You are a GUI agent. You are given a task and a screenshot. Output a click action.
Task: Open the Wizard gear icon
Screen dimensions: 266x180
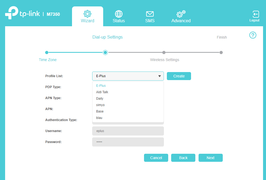point(87,14)
